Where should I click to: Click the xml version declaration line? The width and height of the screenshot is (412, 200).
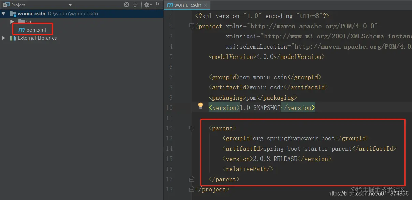[262, 16]
